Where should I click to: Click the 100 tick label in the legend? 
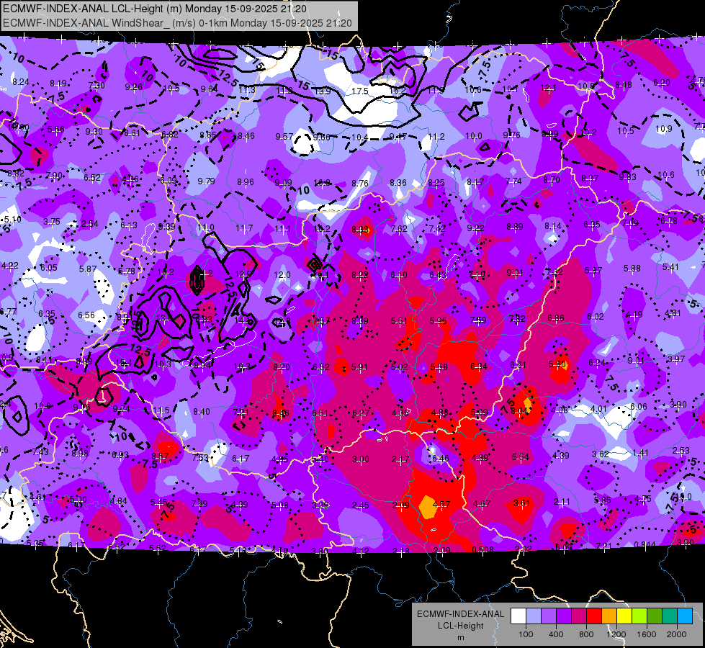pos(526,634)
